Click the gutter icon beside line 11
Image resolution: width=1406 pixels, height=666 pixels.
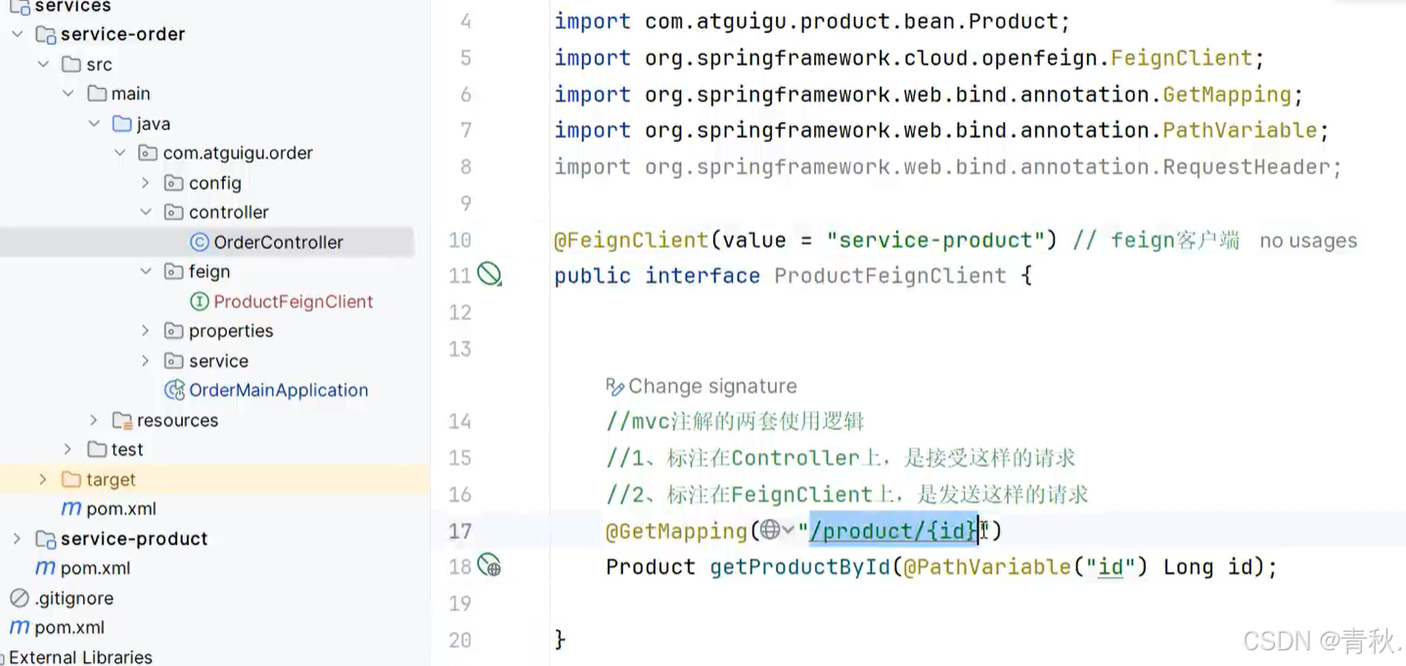pos(489,276)
